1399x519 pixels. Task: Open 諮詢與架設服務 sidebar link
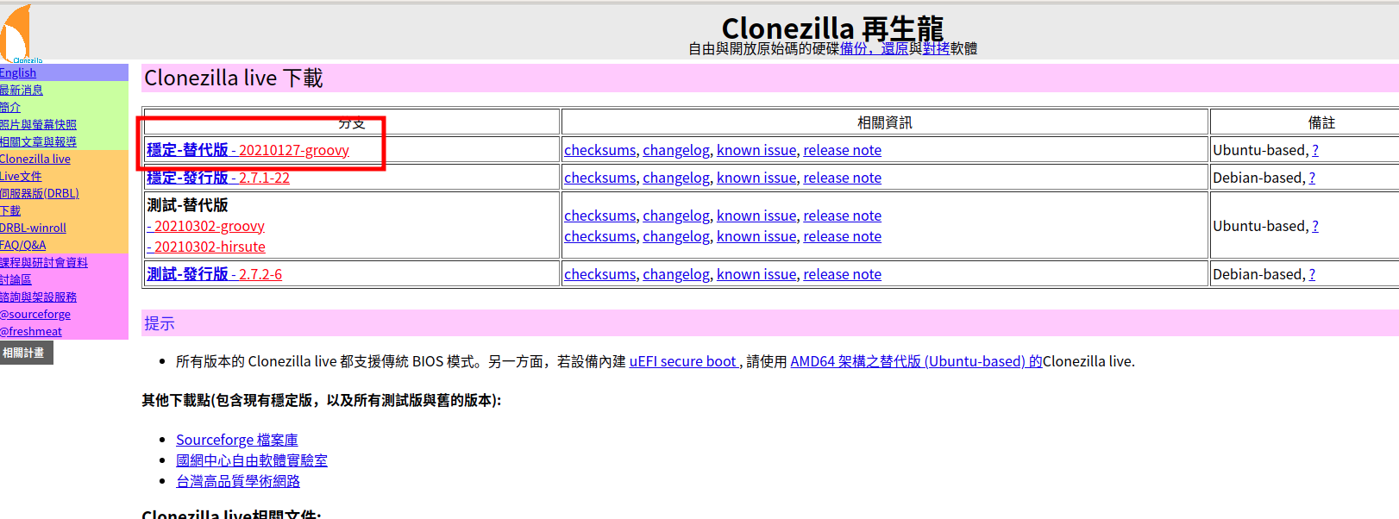(x=38, y=297)
